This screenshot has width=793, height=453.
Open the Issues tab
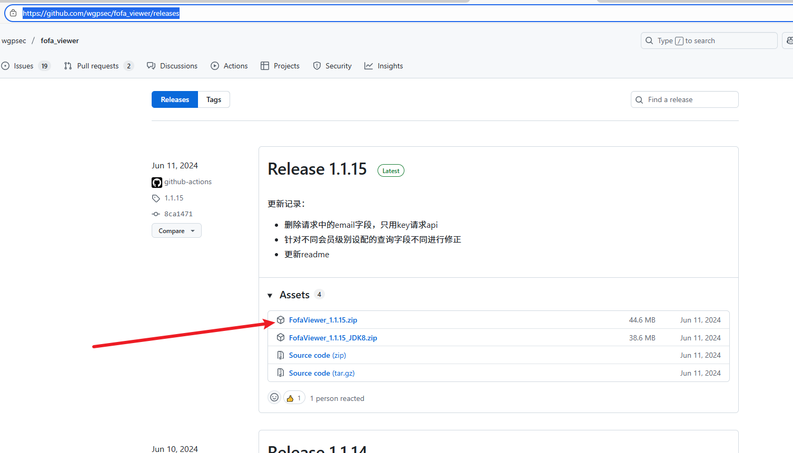tap(26, 66)
